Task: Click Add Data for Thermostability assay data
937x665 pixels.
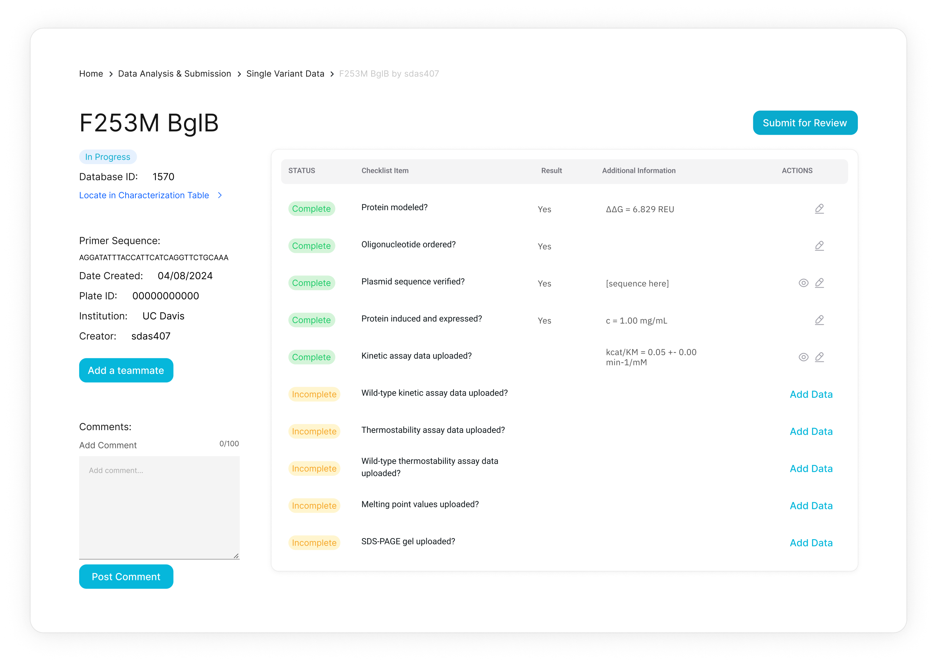Action: 812,432
